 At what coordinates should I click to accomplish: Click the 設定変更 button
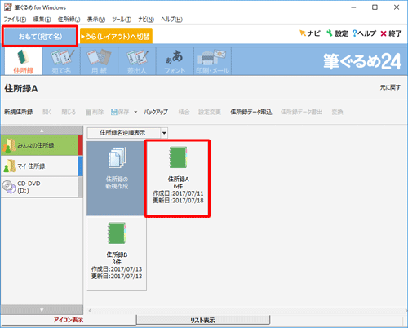click(x=210, y=112)
